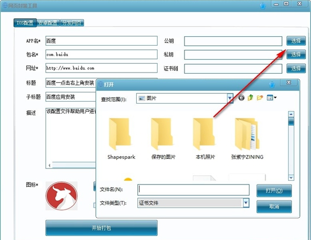Click the 标题 input field
Screen dimensions: 311x240
[71, 83]
